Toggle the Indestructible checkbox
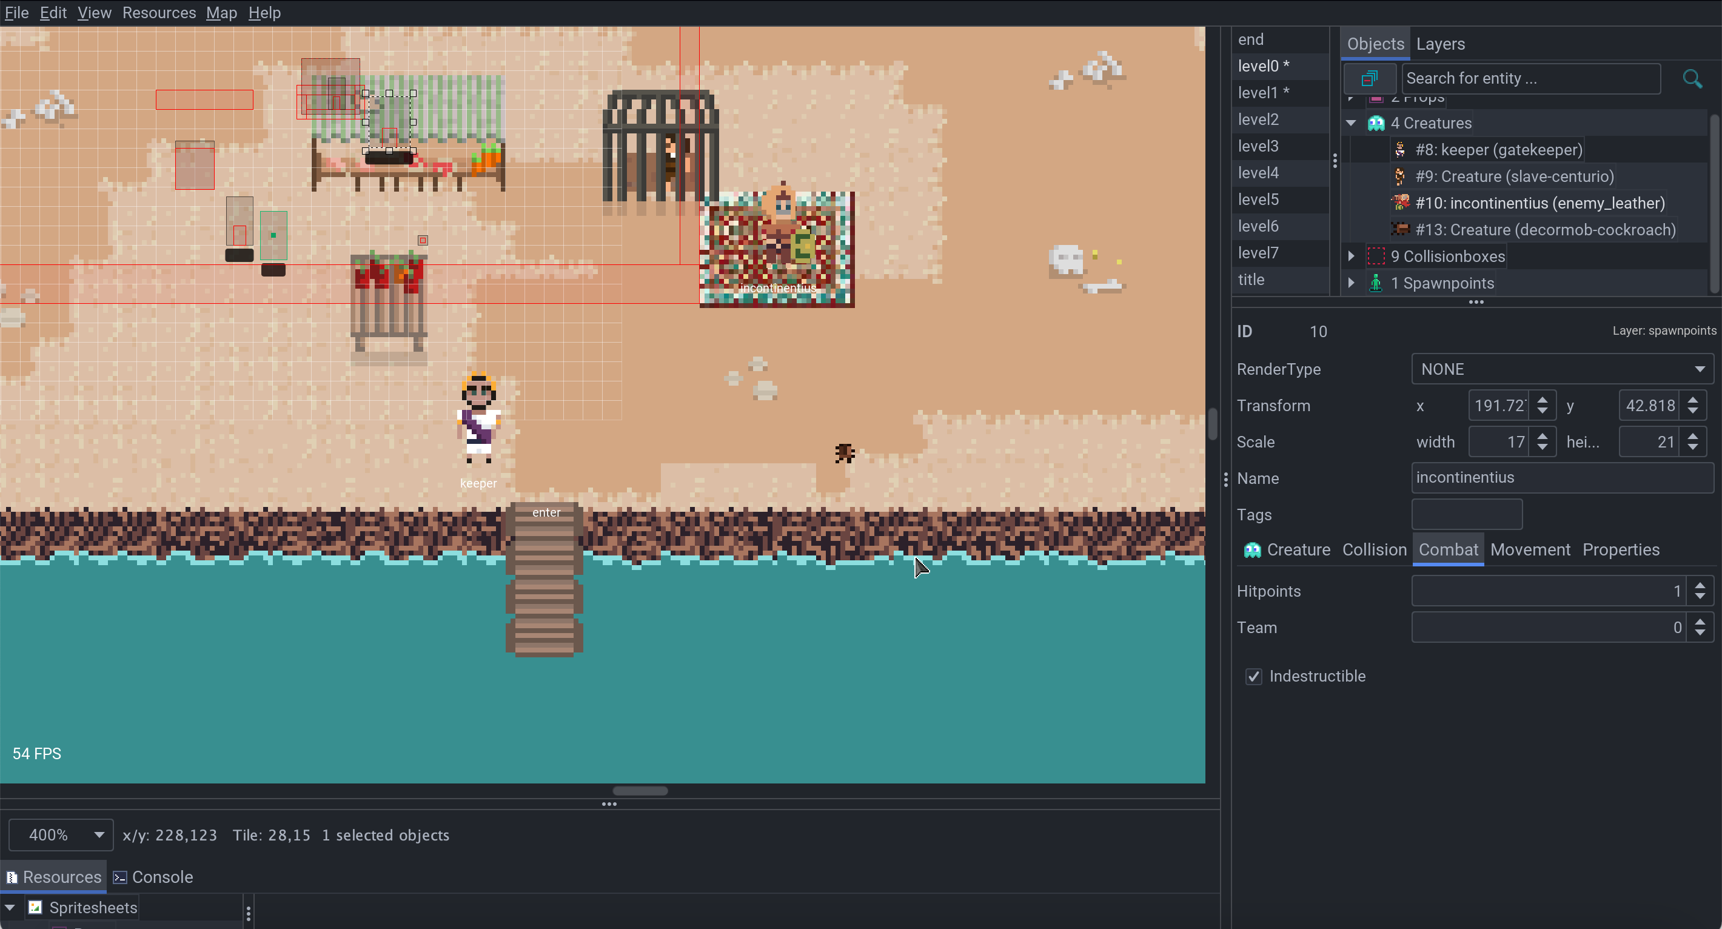The height and width of the screenshot is (929, 1722). tap(1253, 676)
